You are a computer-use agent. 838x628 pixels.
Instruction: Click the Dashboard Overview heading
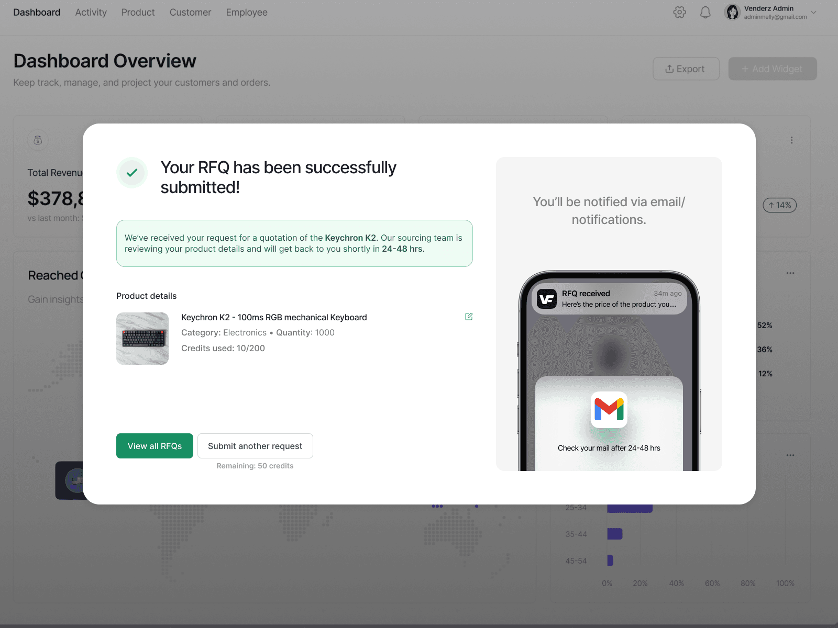105,61
